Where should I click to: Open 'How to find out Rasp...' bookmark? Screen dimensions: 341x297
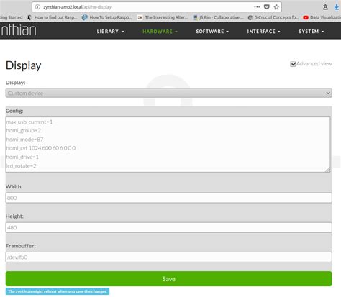[53, 17]
